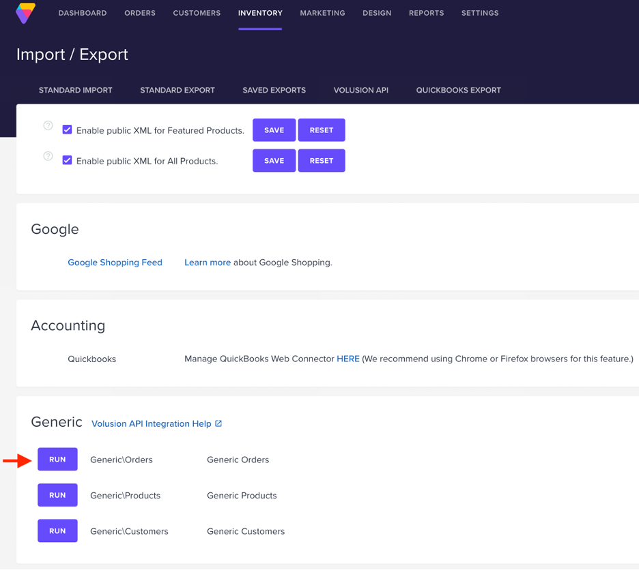Switch to Standard Import tab
Viewport: 639px width, 570px height.
pos(75,90)
